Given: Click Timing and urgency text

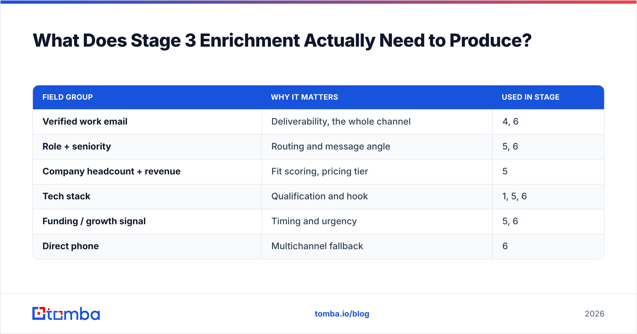Looking at the screenshot, I should tap(314, 221).
